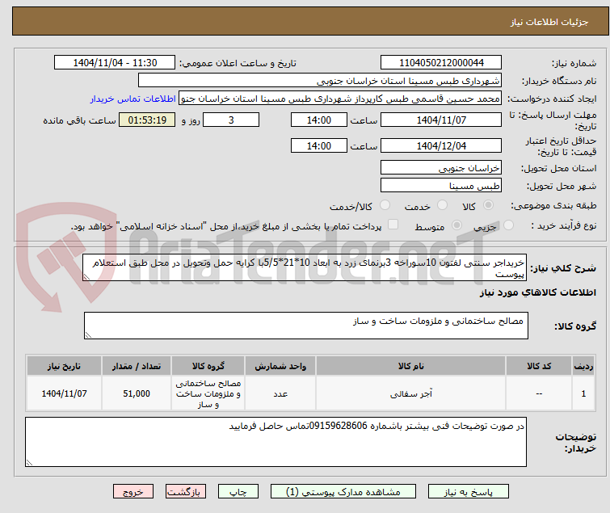This screenshot has height=513, width=610.
Task: Click the تعداد / مقدار column header
Action: [x=137, y=366]
